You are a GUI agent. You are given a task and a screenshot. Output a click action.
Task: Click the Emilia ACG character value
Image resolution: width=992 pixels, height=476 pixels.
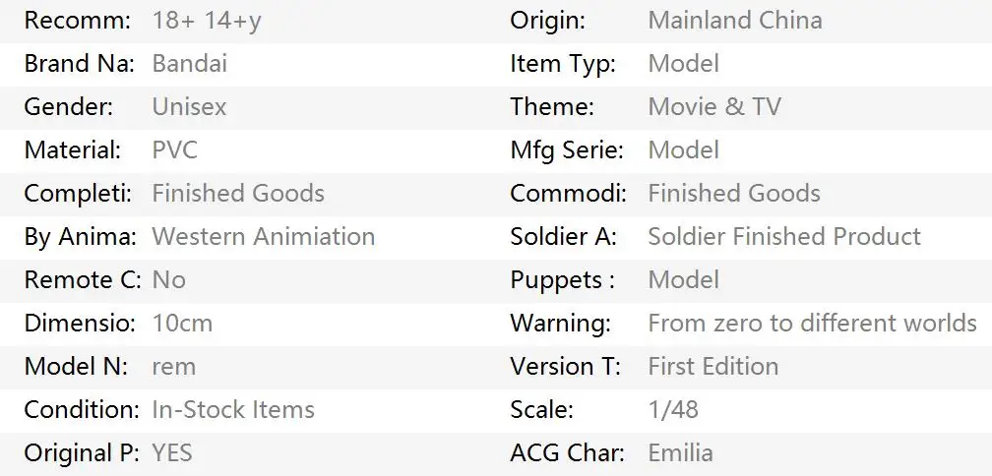pos(680,453)
